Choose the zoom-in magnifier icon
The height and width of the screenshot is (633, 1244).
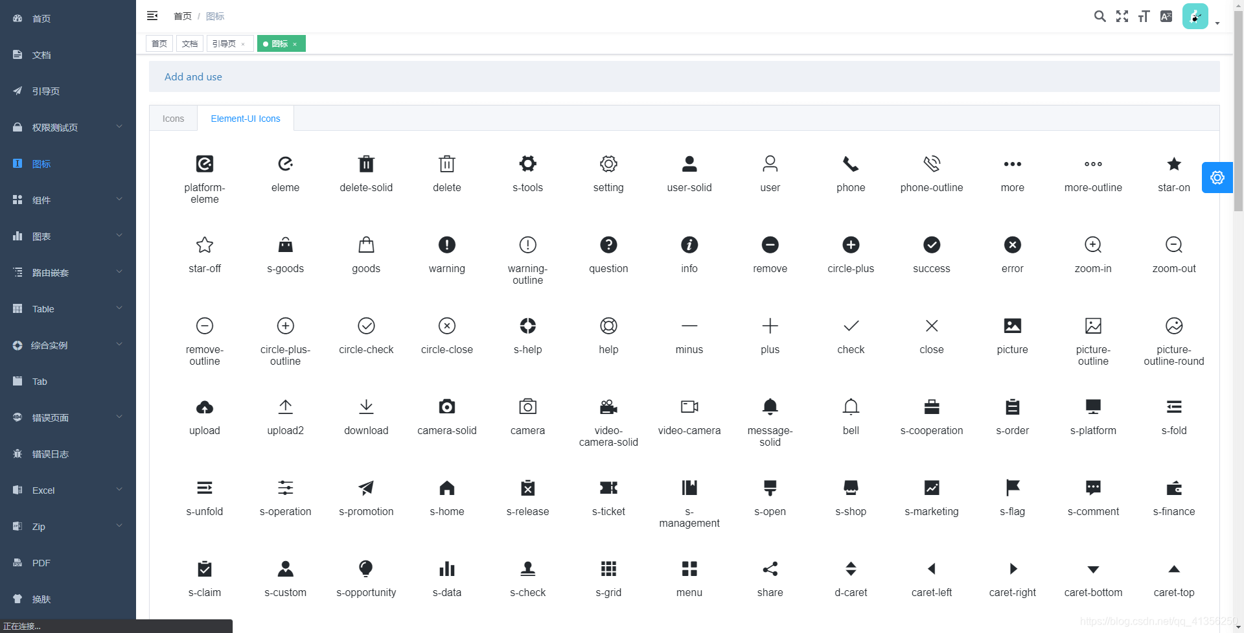point(1093,245)
